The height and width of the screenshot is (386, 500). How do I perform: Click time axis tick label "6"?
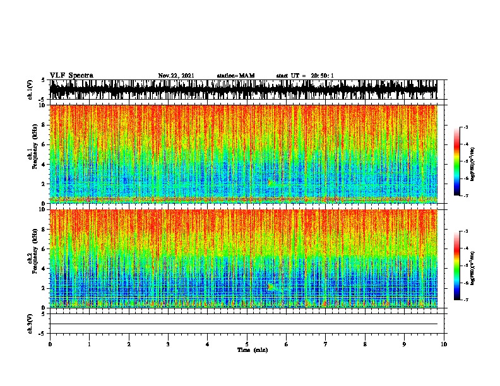[x=287, y=344]
